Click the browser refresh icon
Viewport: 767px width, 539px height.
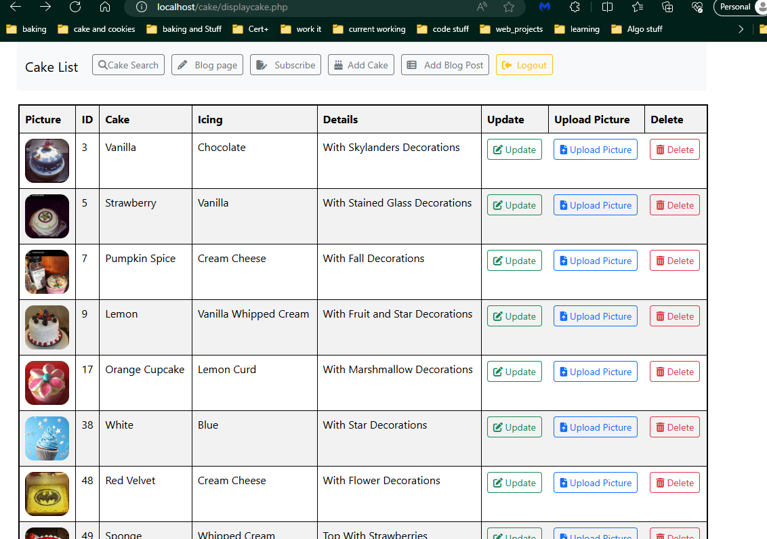75,7
